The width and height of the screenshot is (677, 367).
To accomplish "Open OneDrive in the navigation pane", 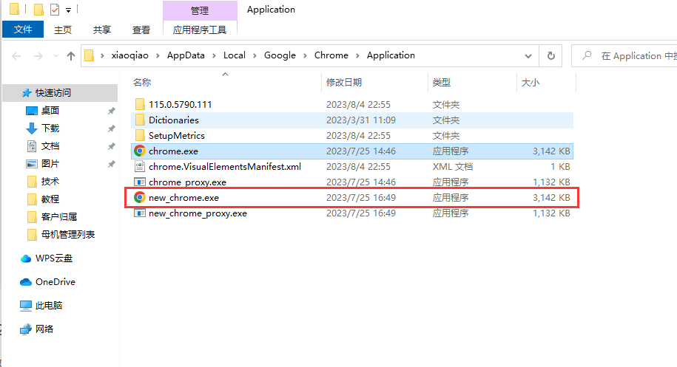I will (55, 282).
